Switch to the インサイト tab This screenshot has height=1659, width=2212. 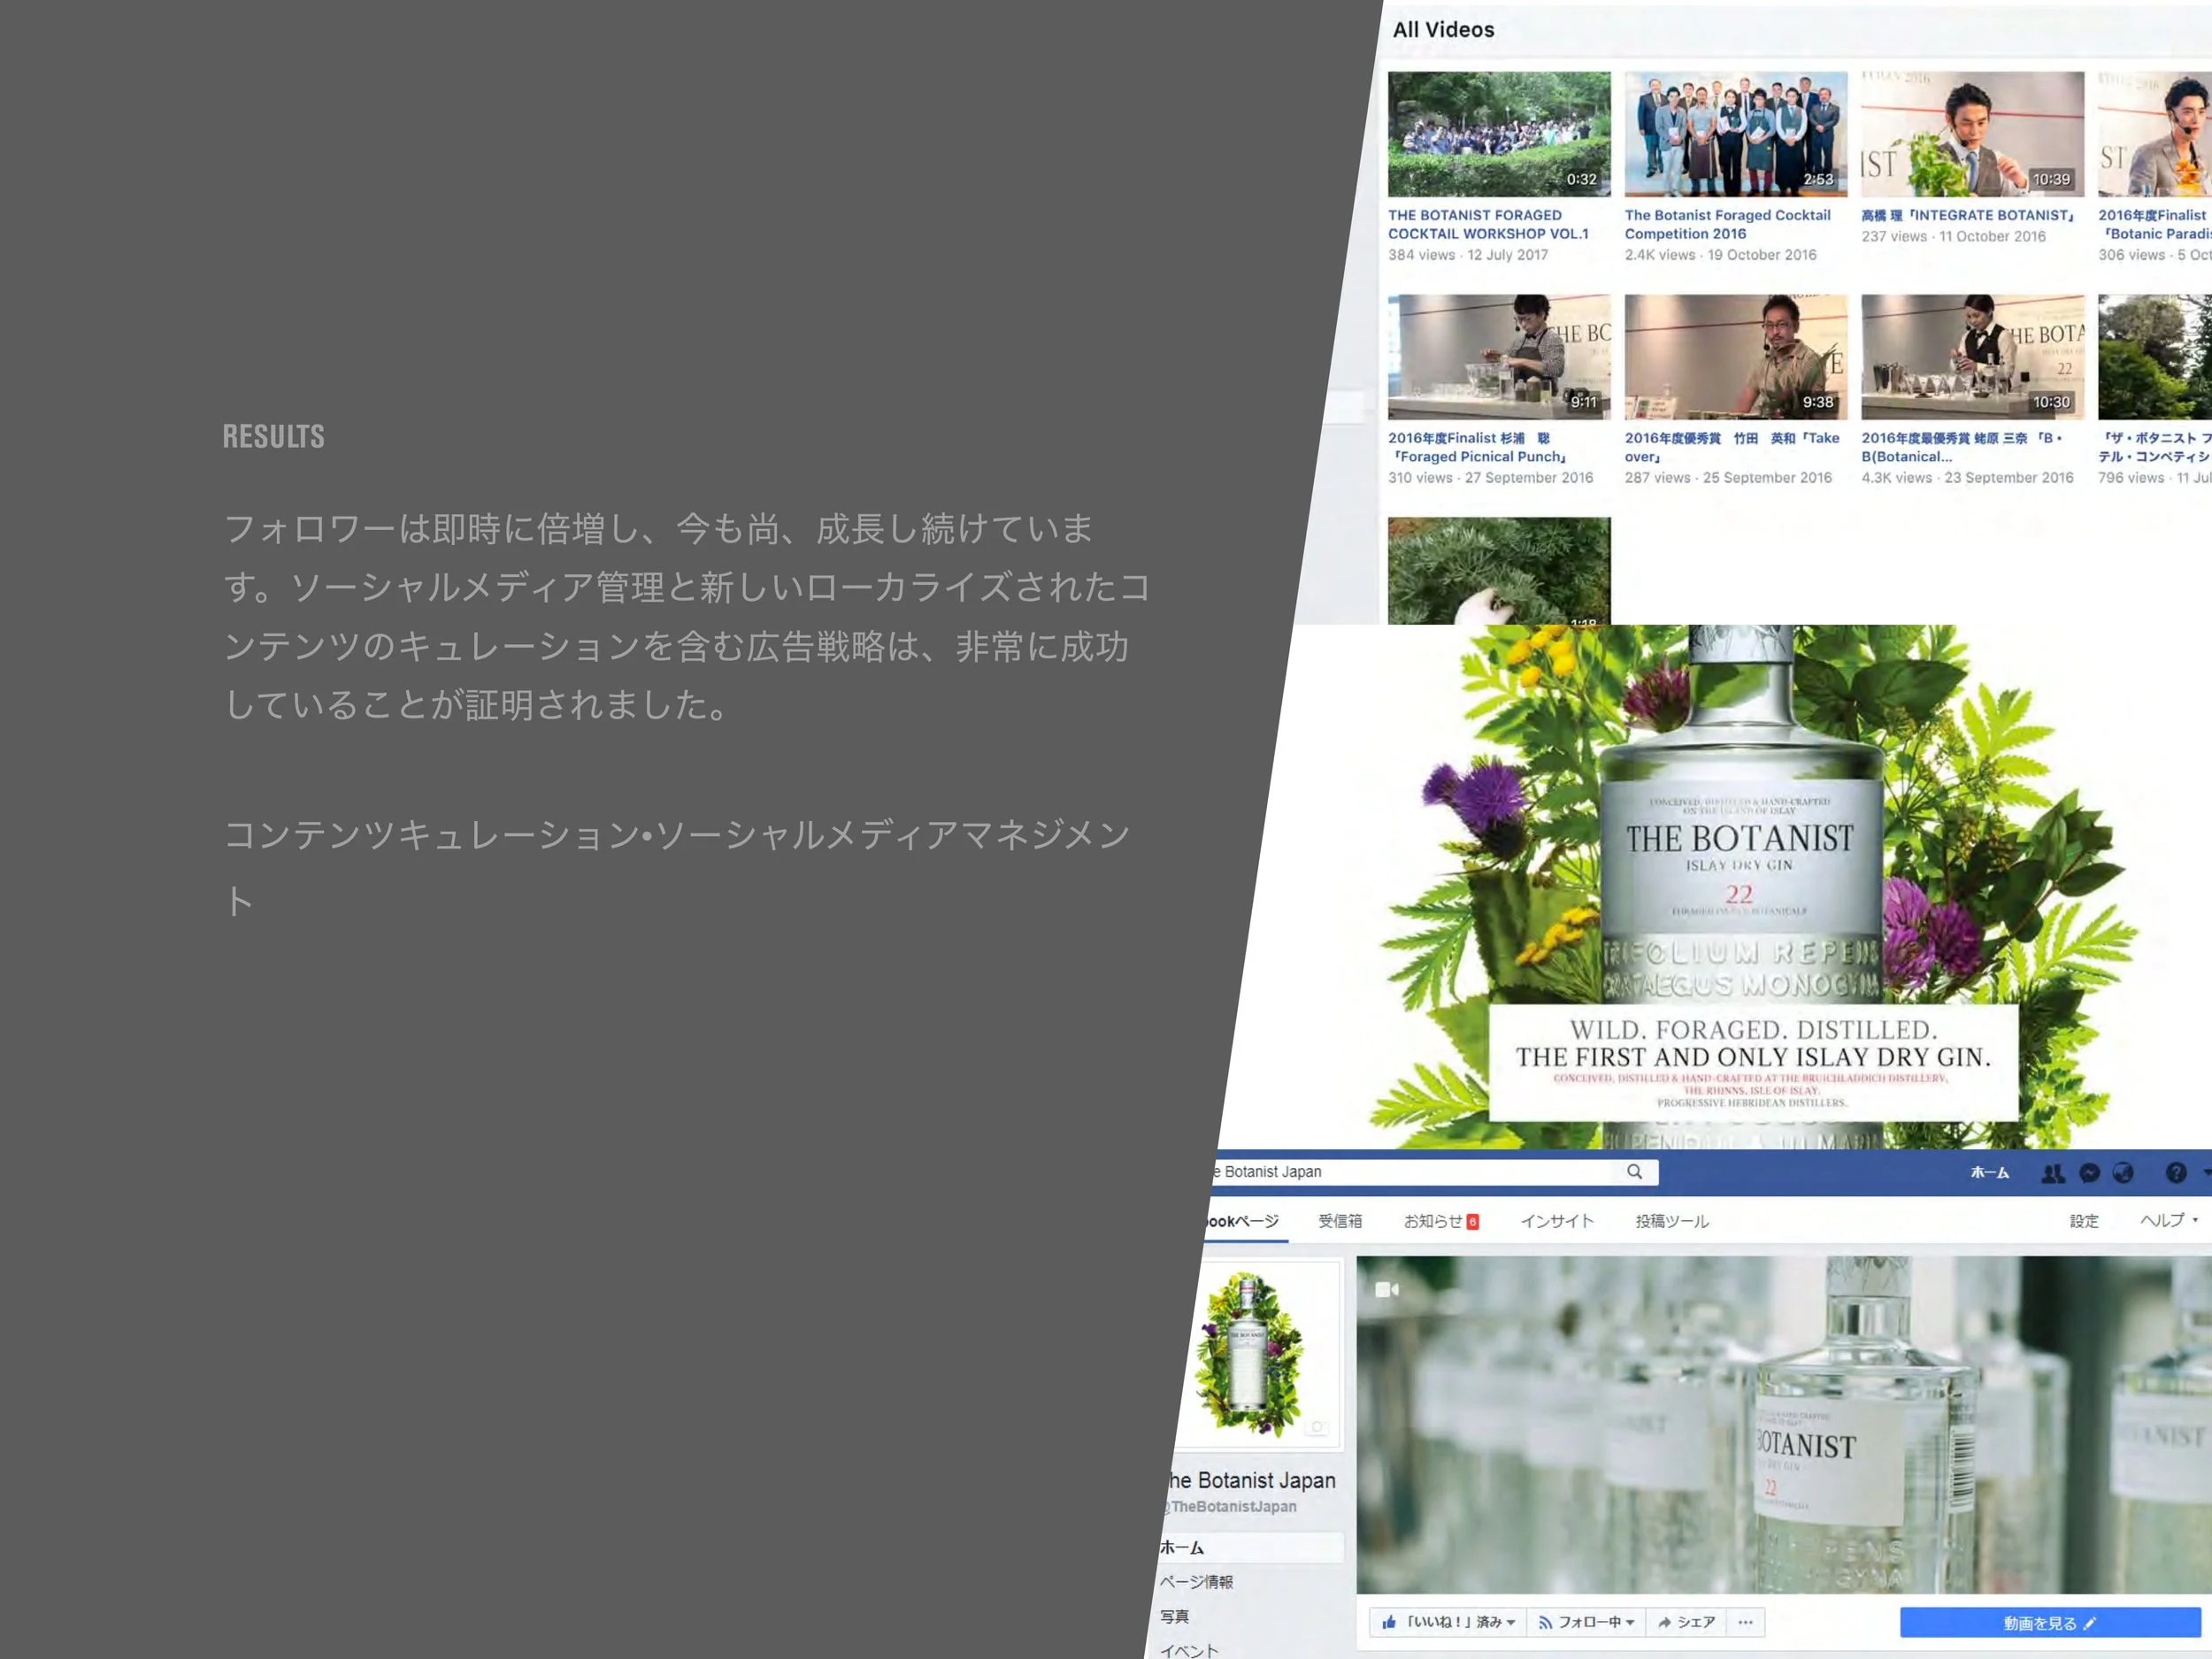[1558, 1221]
